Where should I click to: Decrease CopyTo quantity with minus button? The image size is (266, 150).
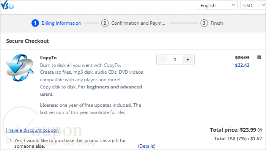tap(162, 59)
